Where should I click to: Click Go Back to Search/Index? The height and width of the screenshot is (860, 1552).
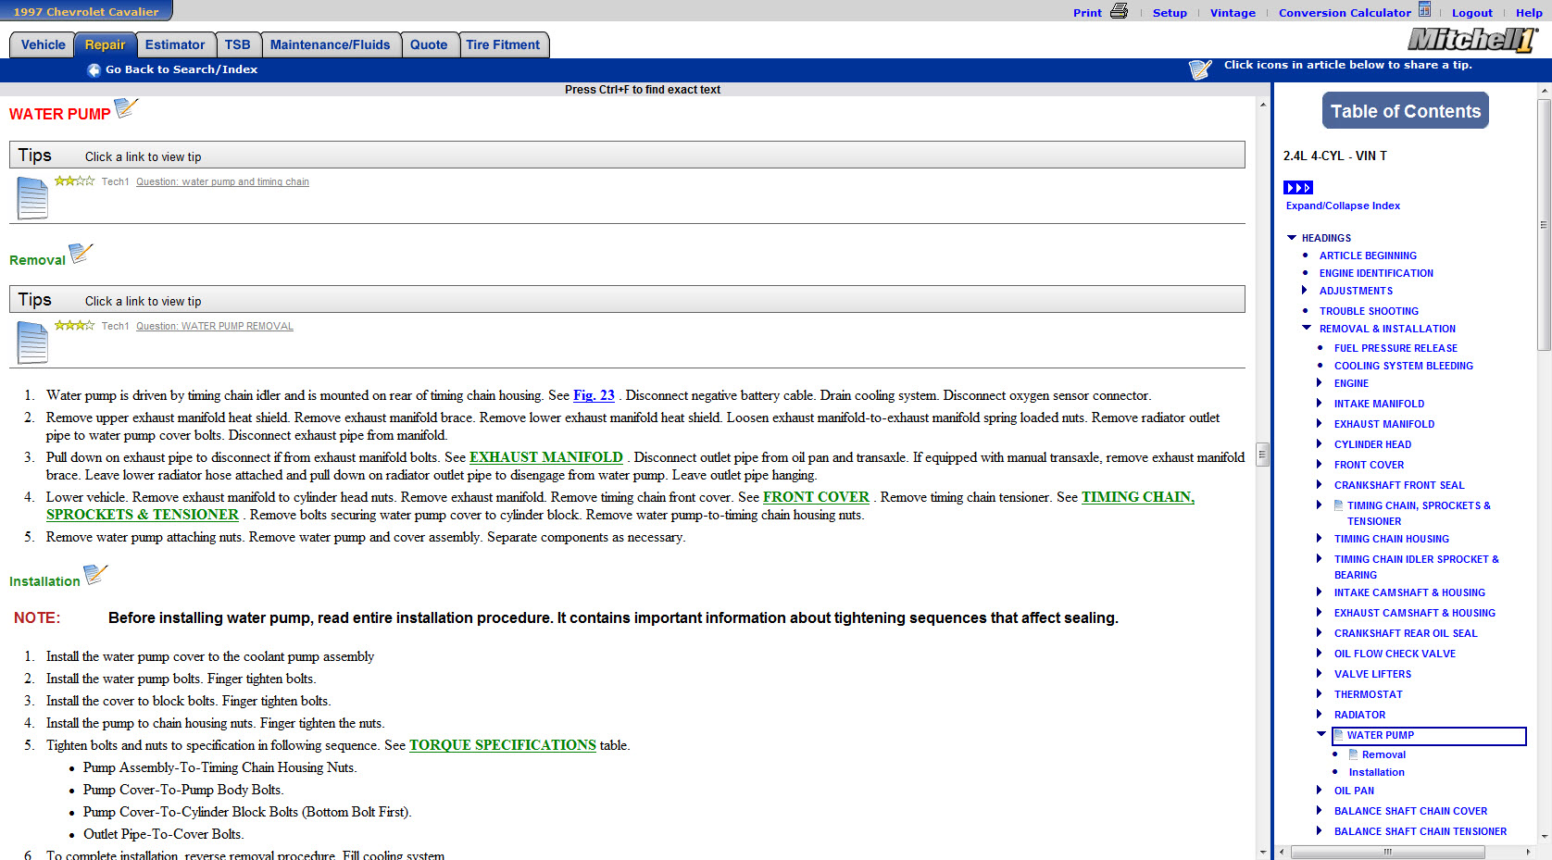(x=181, y=69)
